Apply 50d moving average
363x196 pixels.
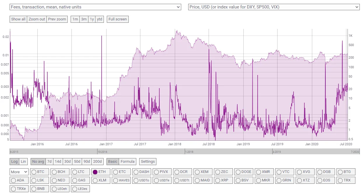[77, 162]
